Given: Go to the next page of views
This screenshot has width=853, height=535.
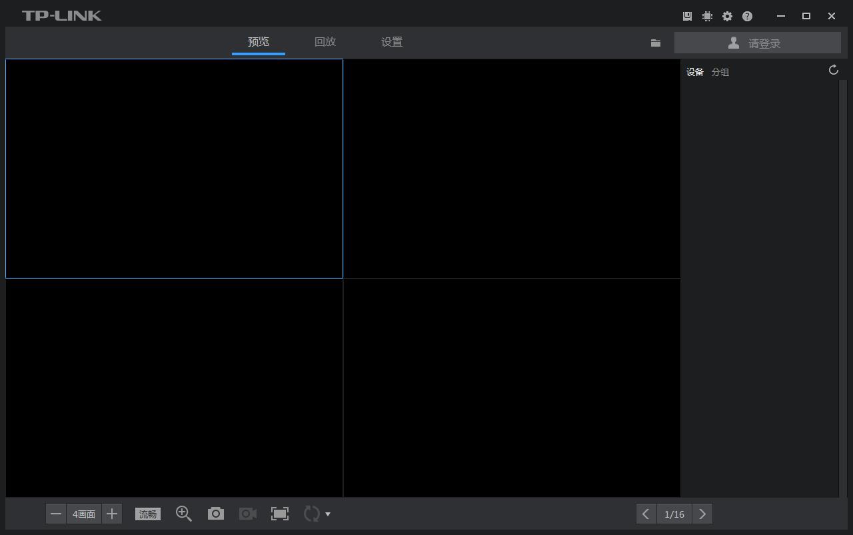Looking at the screenshot, I should pos(702,514).
